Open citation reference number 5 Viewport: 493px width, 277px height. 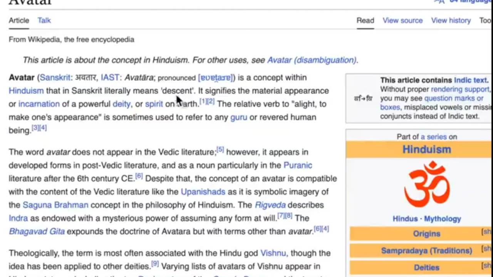tap(220, 150)
